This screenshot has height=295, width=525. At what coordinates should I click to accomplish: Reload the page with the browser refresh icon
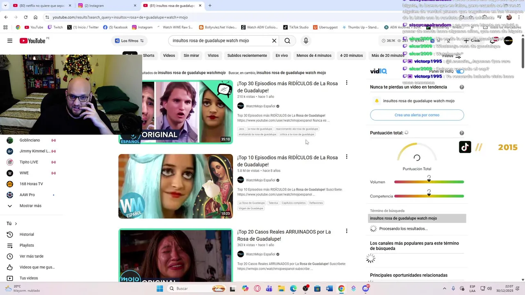(25, 17)
